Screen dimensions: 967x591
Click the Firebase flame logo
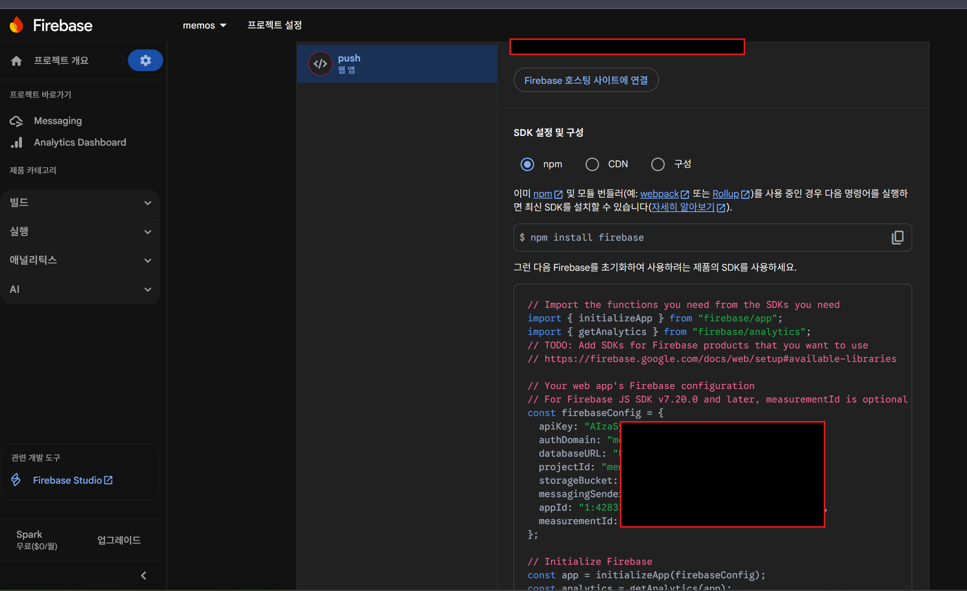(16, 25)
